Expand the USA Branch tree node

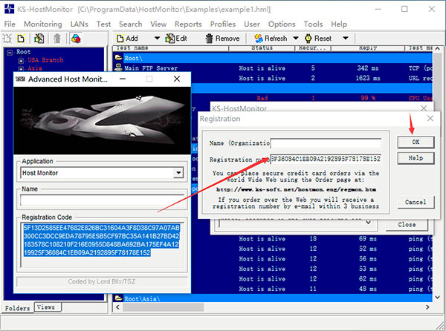pyautogui.click(x=21, y=60)
